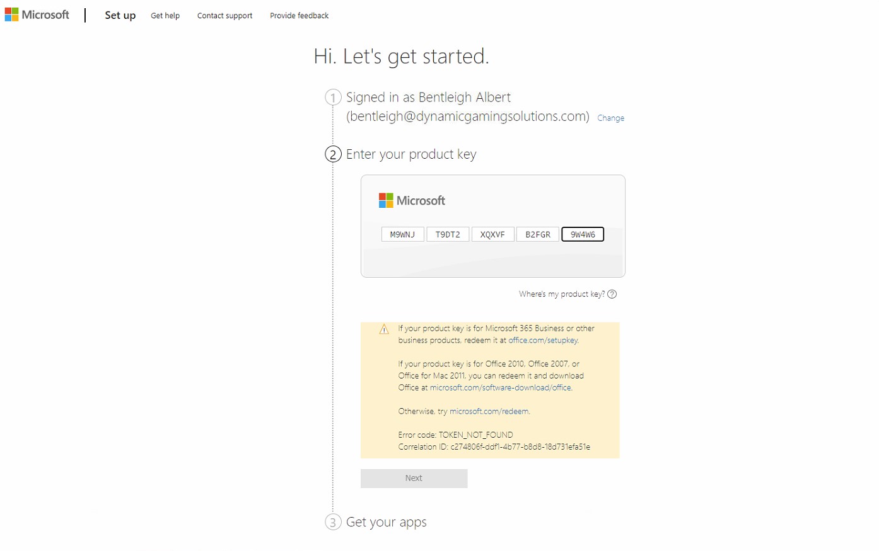The height and width of the screenshot is (551, 879).
Task: Click the step 1 circle icon
Action: (x=333, y=98)
